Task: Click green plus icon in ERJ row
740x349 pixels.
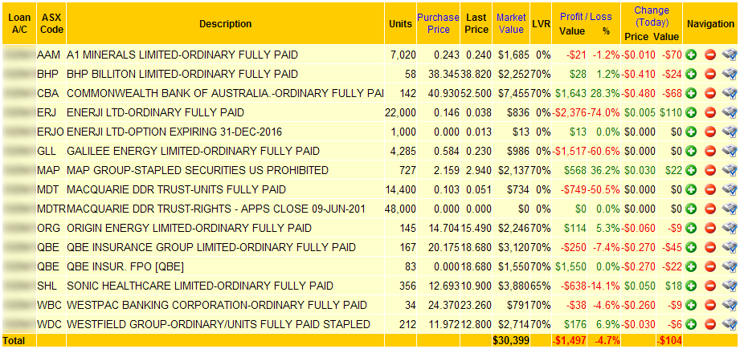Action: point(692,112)
